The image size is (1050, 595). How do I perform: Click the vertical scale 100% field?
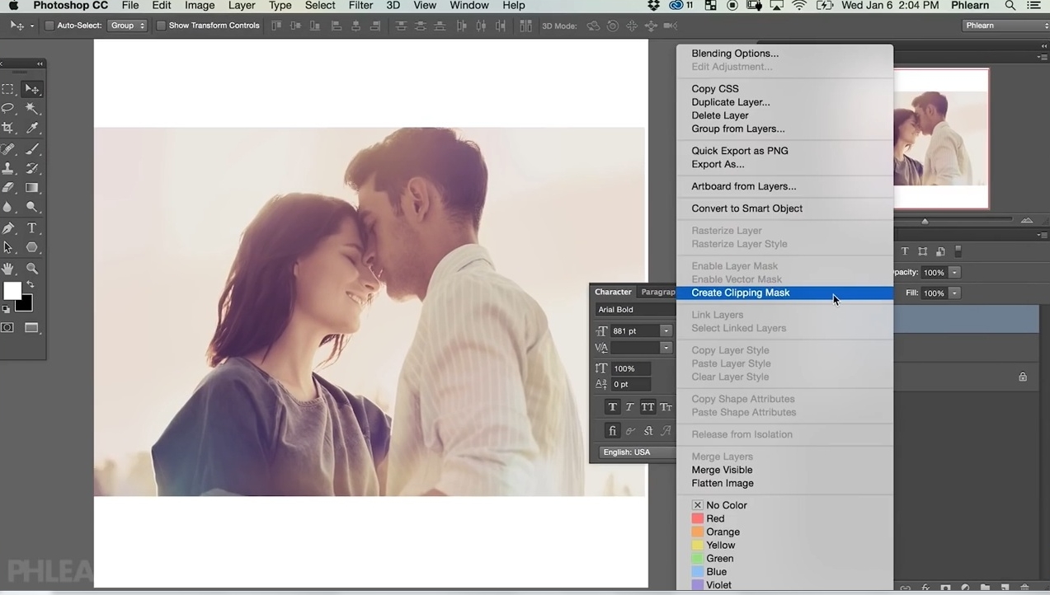click(x=630, y=368)
